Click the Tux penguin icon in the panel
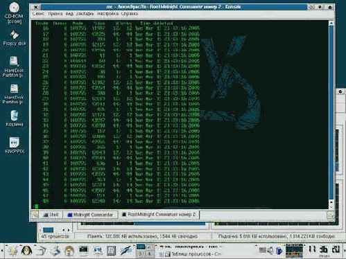The height and width of the screenshot is (259, 346). [26, 251]
